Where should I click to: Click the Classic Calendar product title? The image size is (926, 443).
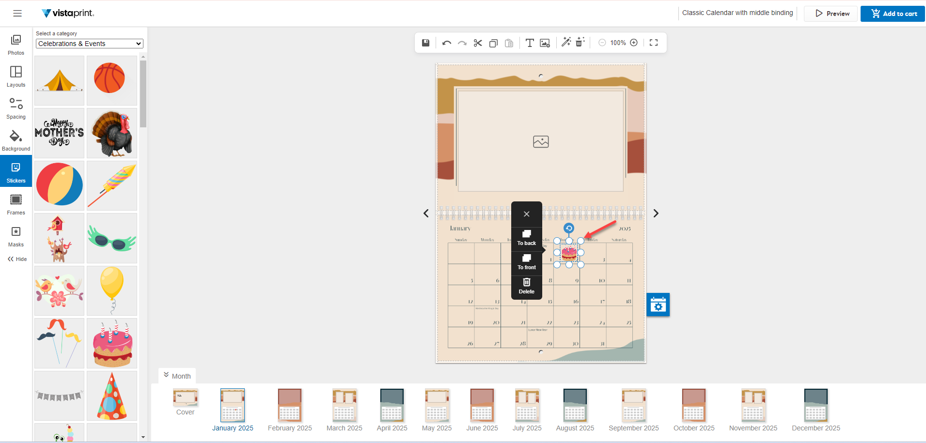coord(738,13)
